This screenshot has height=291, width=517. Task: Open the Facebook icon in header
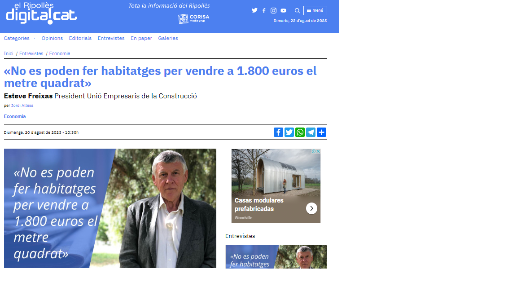pos(264,11)
